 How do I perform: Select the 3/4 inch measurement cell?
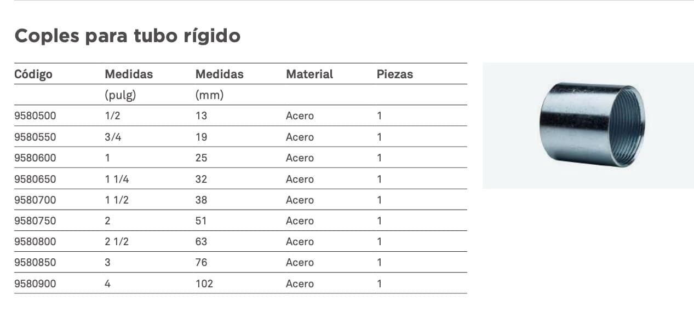click(113, 137)
